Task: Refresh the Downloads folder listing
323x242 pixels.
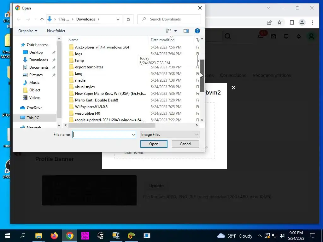Action: coord(128,19)
